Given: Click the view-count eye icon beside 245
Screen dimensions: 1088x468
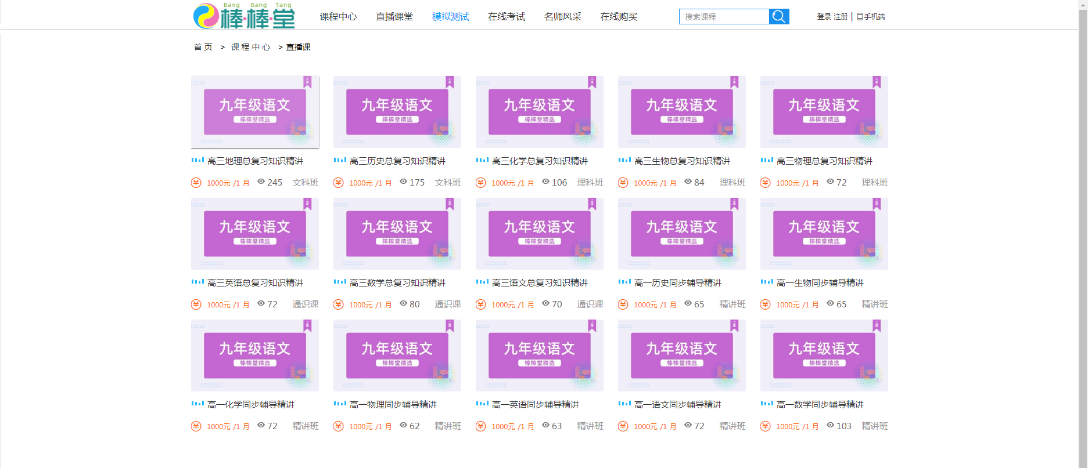Looking at the screenshot, I should (261, 182).
